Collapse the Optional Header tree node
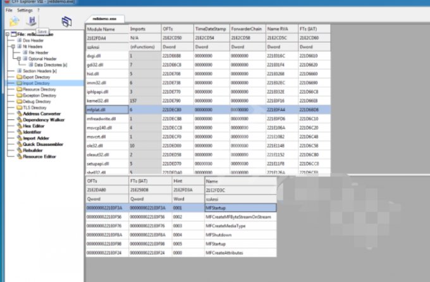 point(18,58)
